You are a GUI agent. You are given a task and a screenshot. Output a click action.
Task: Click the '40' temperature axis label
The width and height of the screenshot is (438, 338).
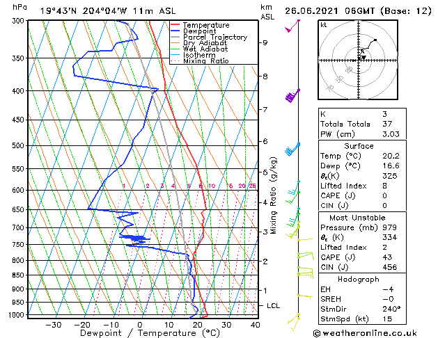pyautogui.click(x=256, y=325)
